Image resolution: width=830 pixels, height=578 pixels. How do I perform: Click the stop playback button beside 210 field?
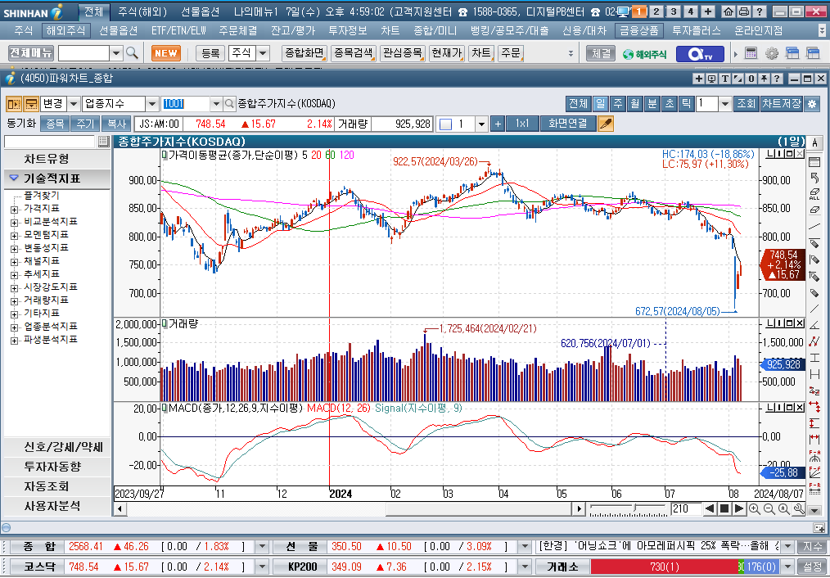[724, 509]
